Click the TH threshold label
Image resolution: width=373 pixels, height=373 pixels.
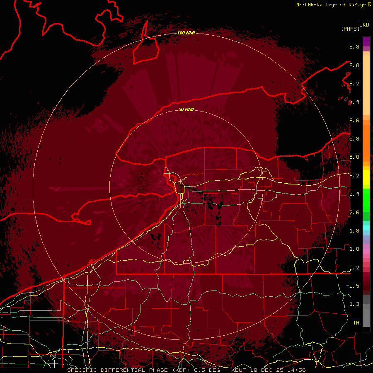356,322
